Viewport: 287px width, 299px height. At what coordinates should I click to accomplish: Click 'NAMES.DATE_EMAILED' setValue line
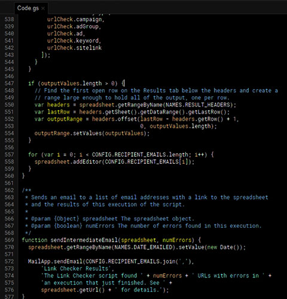click(137, 247)
